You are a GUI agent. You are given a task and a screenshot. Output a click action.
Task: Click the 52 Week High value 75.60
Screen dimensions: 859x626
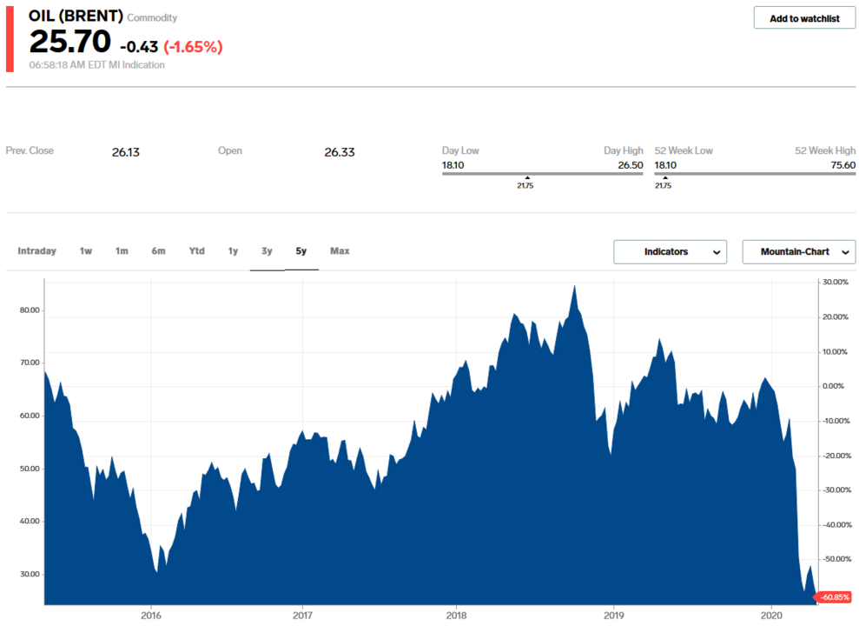click(843, 165)
